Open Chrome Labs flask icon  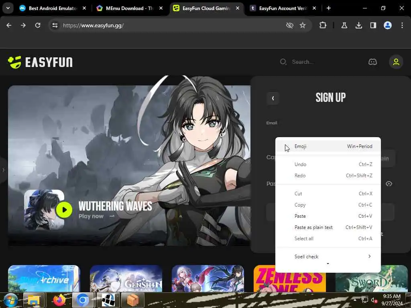344,25
